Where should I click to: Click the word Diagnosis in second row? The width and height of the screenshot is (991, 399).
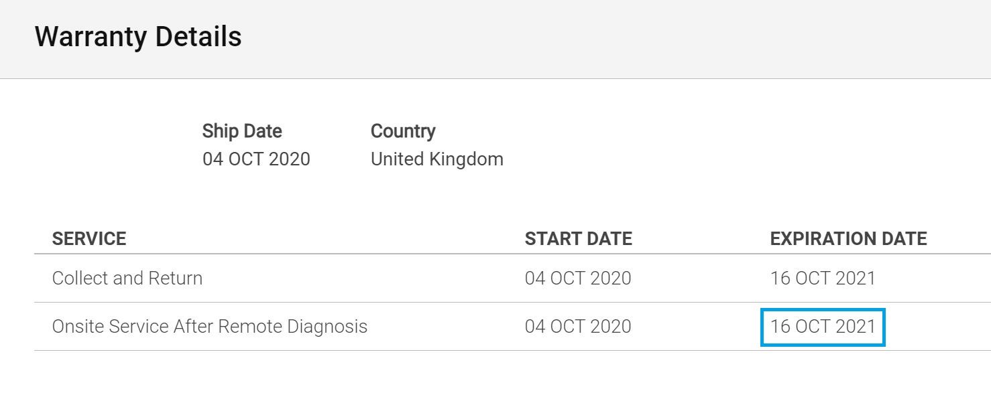[x=327, y=327]
